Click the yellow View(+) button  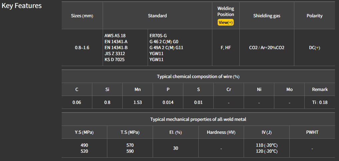pos(226,23)
